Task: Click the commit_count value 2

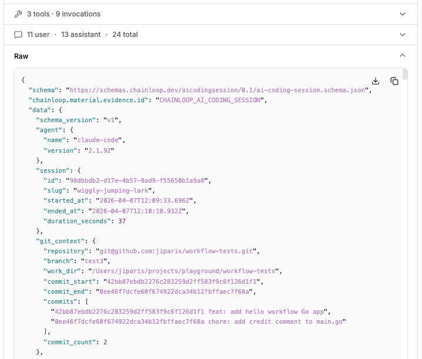Action: pos(105,343)
